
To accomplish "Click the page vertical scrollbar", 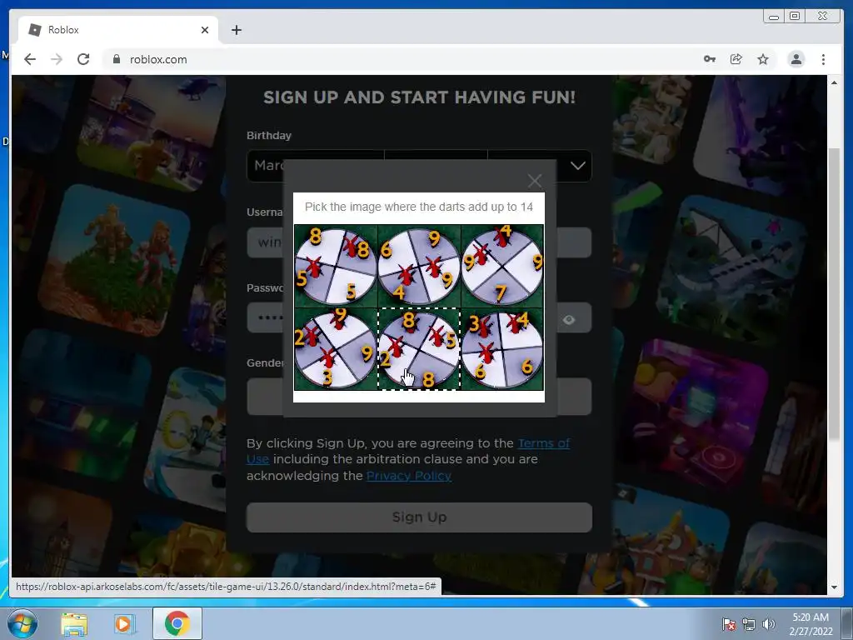I will point(834,294).
